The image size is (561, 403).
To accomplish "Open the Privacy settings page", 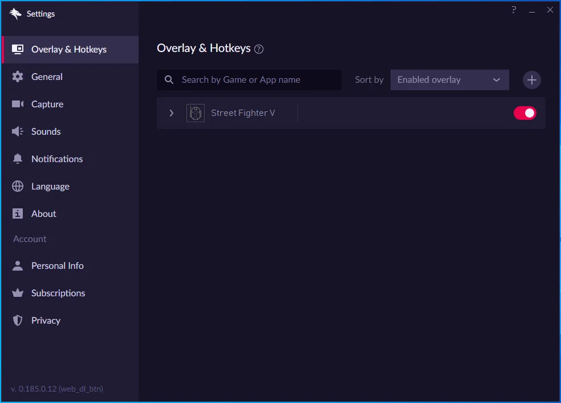I will [x=70, y=321].
